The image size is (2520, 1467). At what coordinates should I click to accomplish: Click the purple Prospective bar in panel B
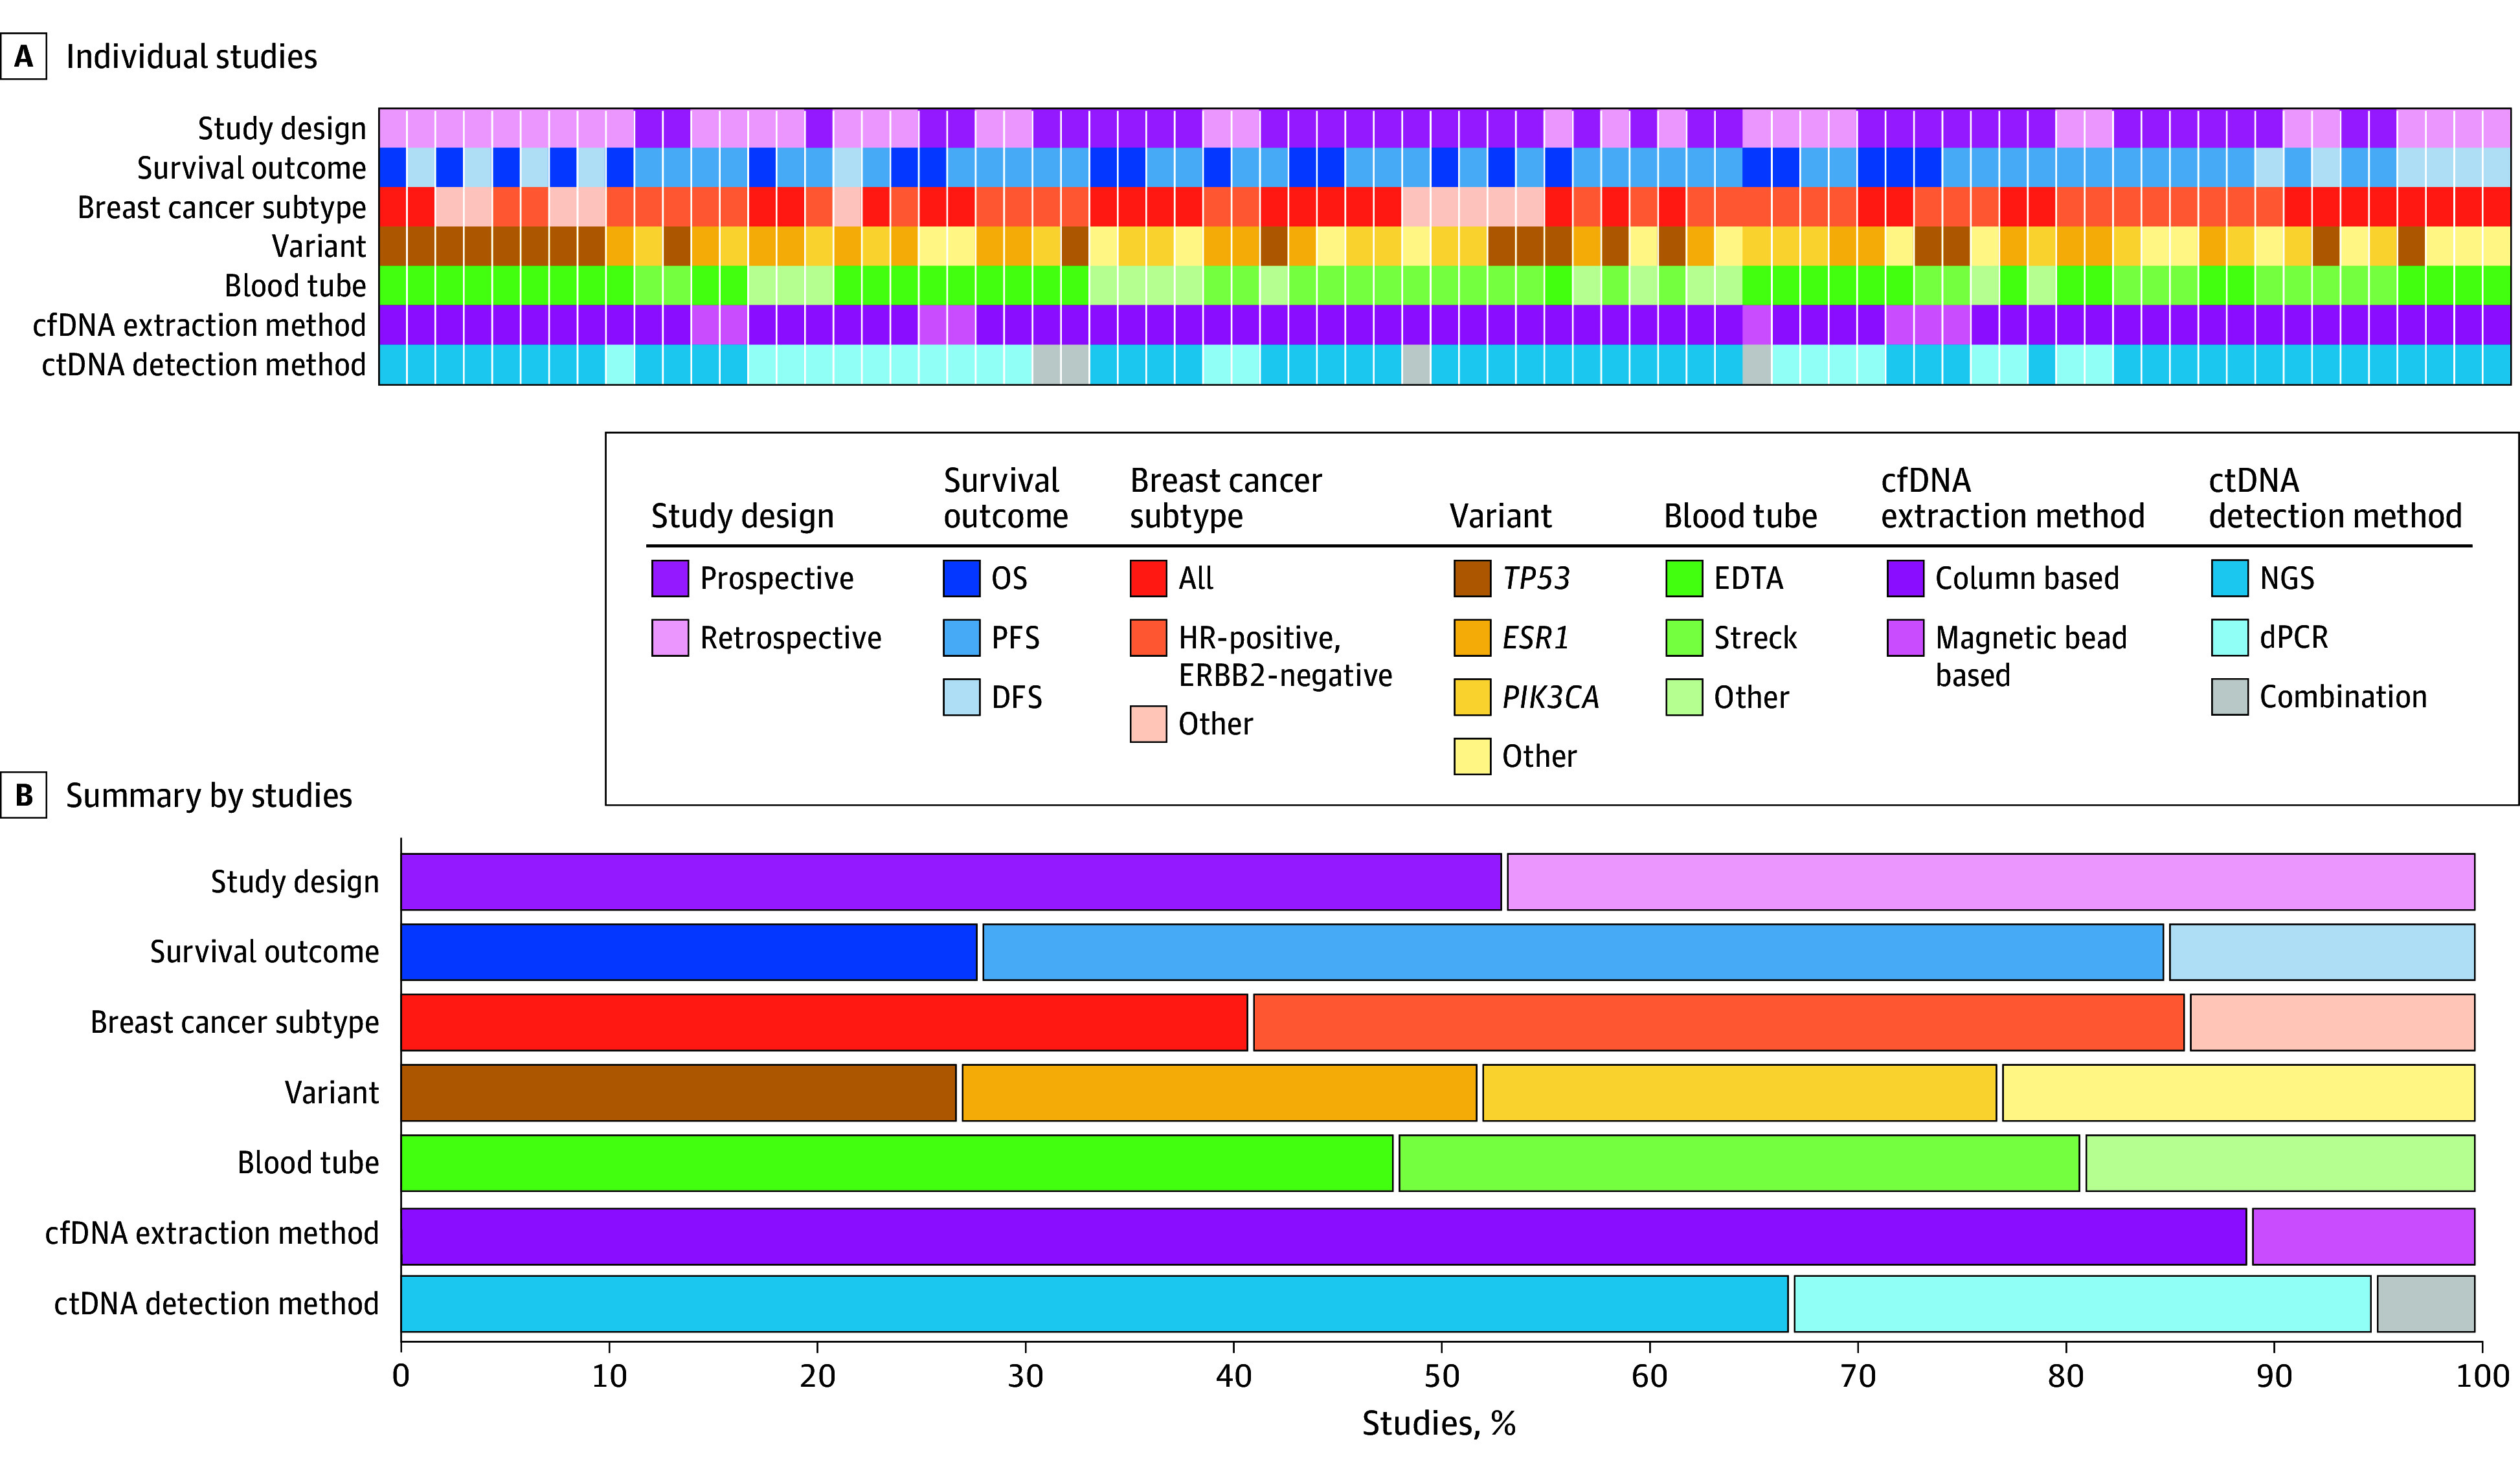[951, 881]
